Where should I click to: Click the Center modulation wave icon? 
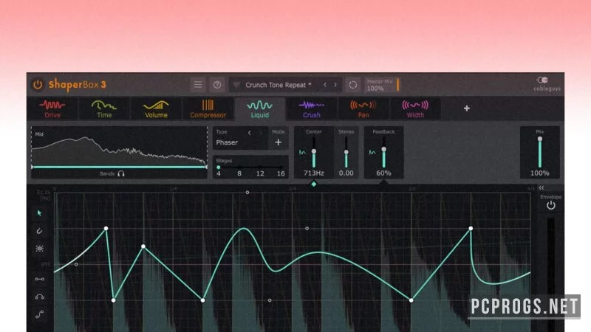pyautogui.click(x=302, y=153)
